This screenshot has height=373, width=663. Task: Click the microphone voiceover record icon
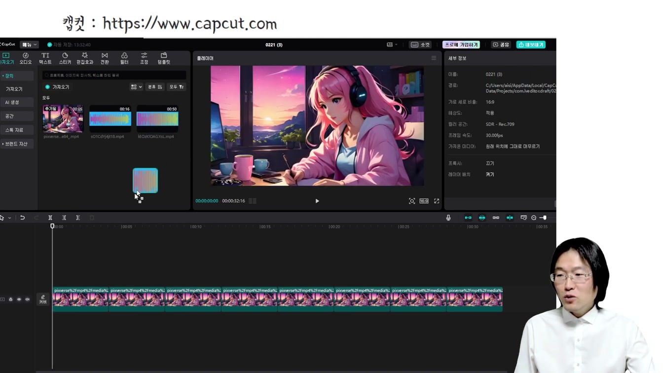click(x=448, y=218)
